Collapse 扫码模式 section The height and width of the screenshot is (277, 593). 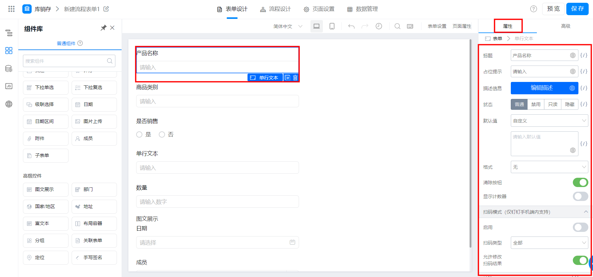coord(586,212)
